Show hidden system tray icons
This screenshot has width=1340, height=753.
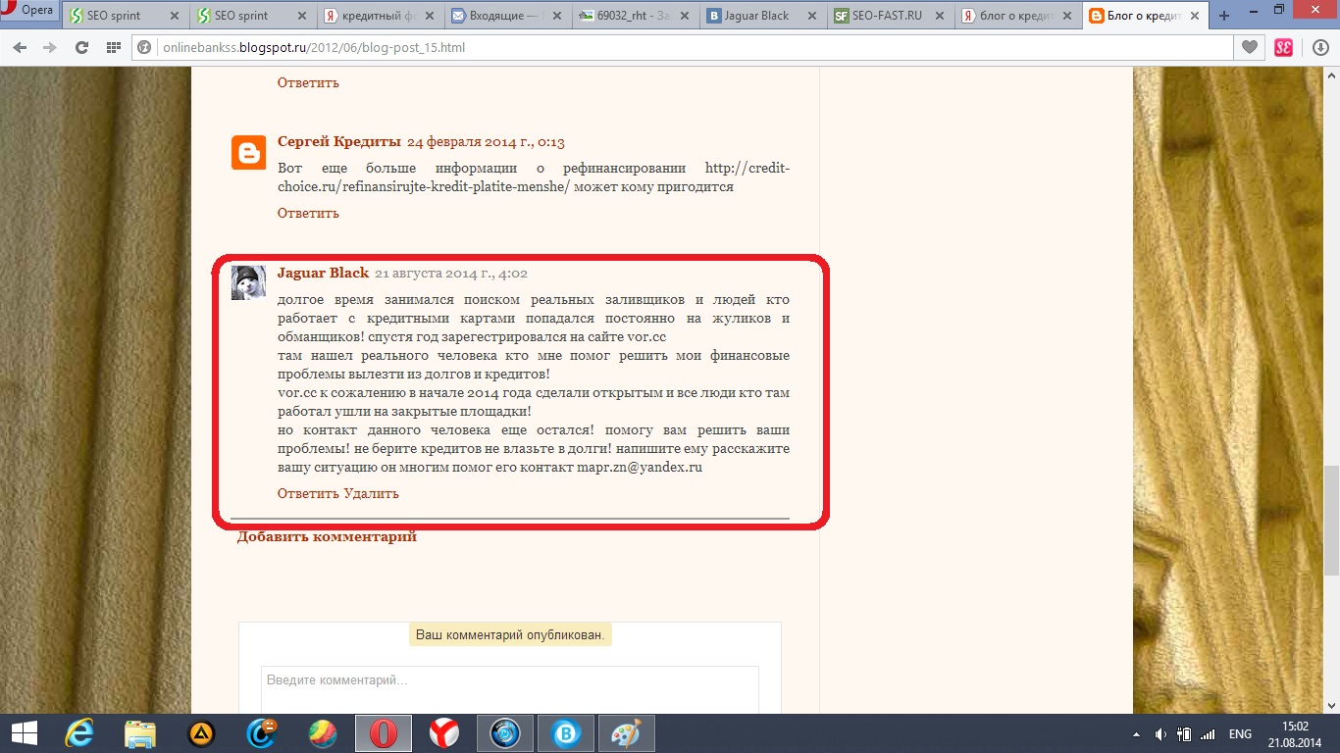click(x=1137, y=734)
